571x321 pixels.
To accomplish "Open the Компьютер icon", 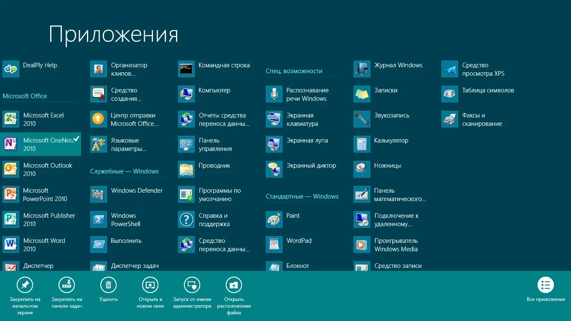I will coord(186,94).
